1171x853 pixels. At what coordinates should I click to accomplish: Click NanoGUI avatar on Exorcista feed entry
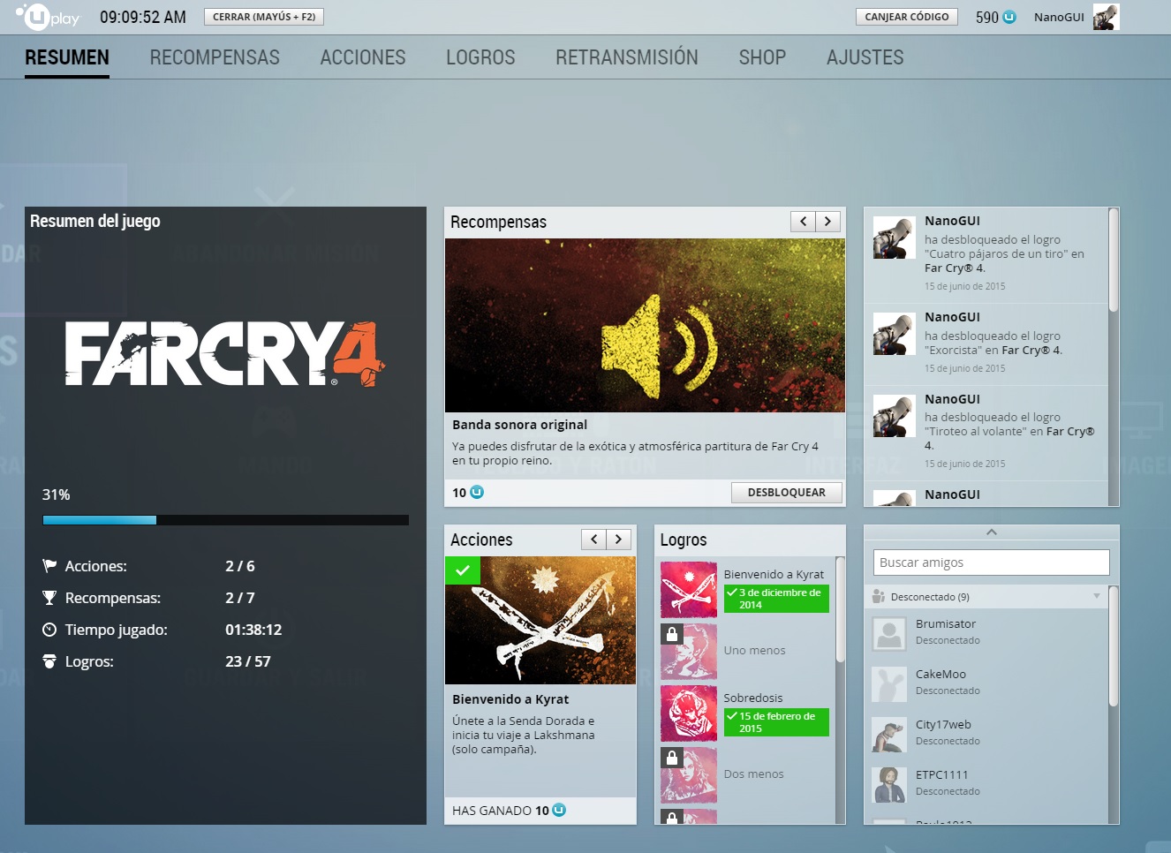point(895,333)
